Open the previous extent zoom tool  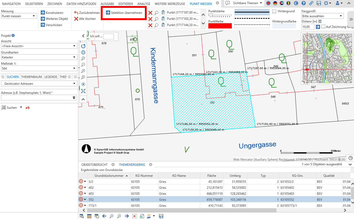(83, 71)
